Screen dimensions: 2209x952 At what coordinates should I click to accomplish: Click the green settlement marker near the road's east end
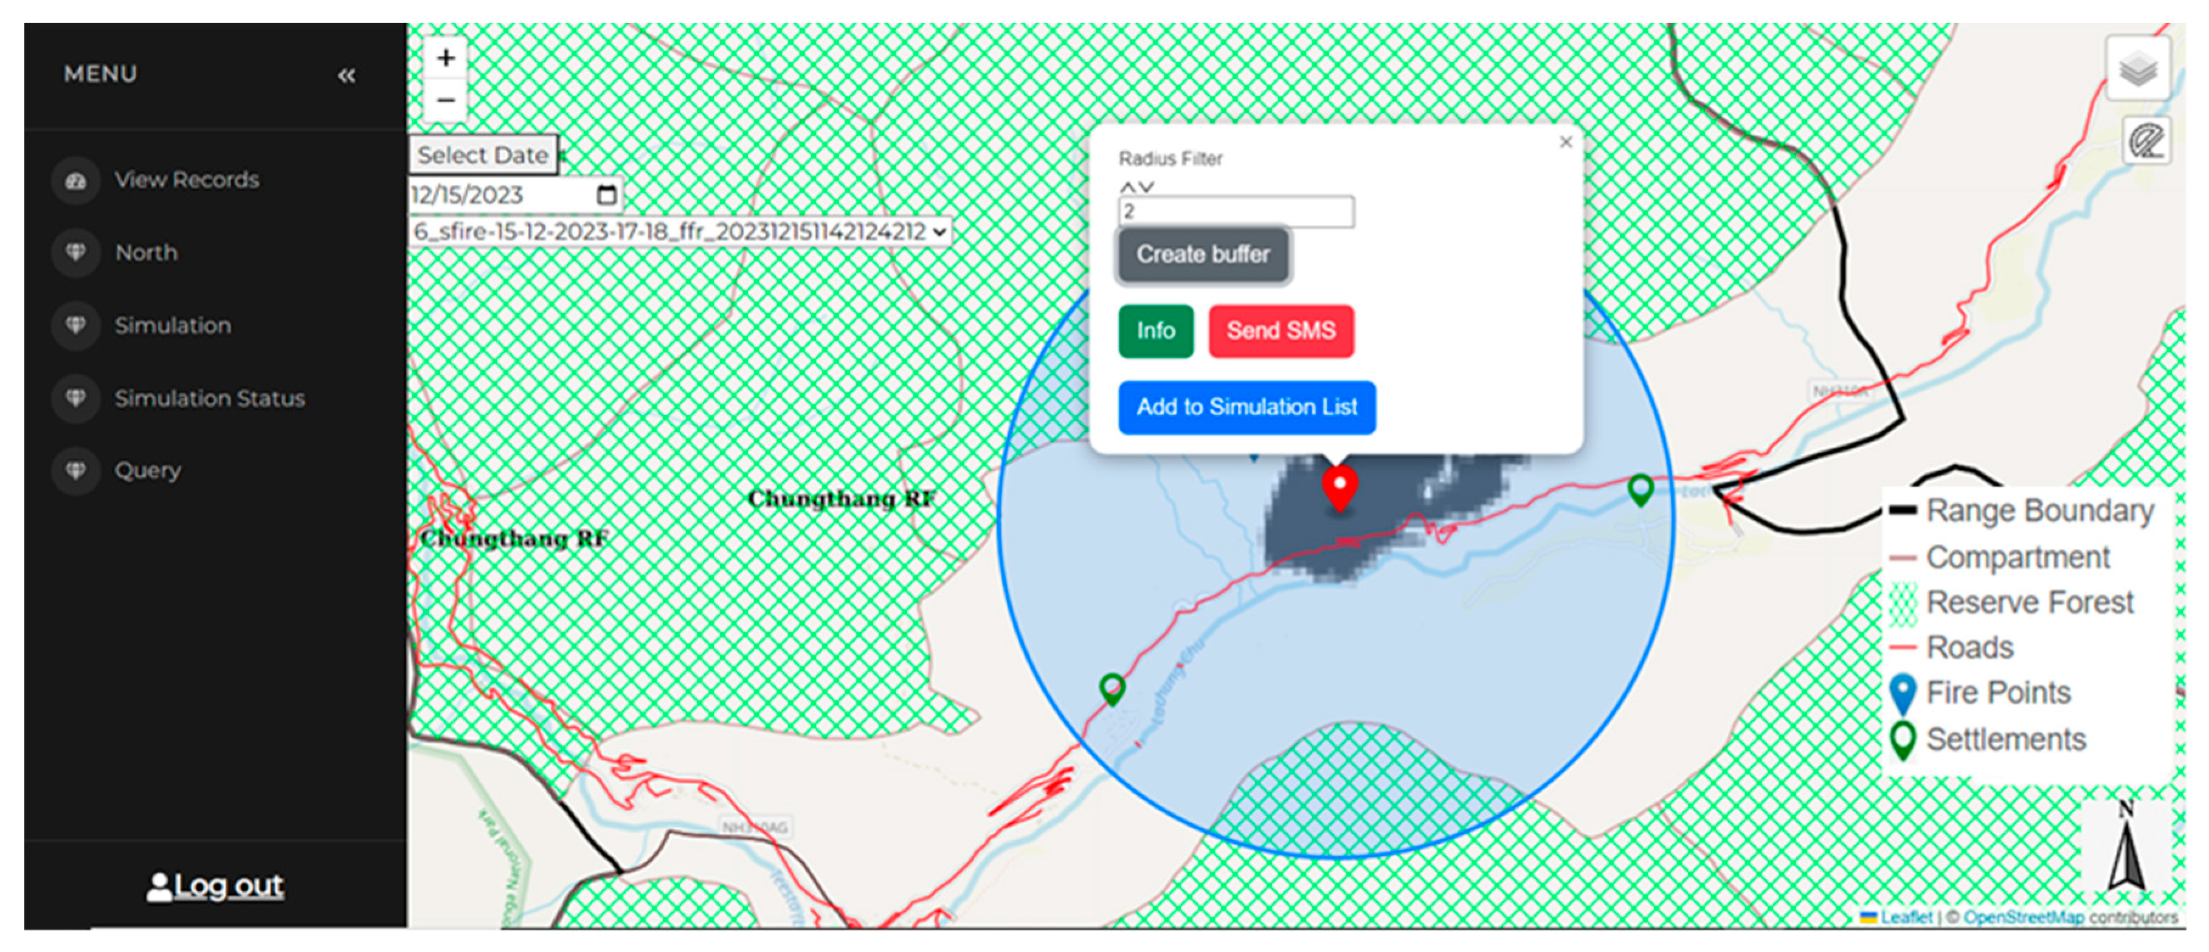[1640, 489]
